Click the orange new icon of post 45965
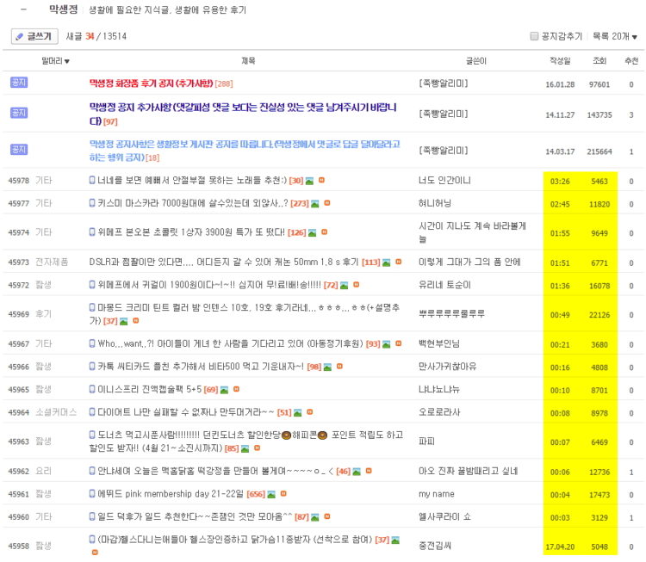 click(237, 389)
